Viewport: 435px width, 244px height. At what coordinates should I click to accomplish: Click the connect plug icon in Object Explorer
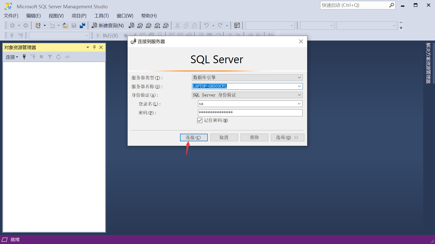coord(24,57)
